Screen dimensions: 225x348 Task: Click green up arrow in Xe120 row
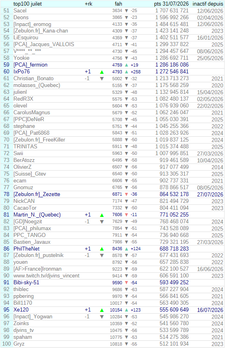click(102, 310)
